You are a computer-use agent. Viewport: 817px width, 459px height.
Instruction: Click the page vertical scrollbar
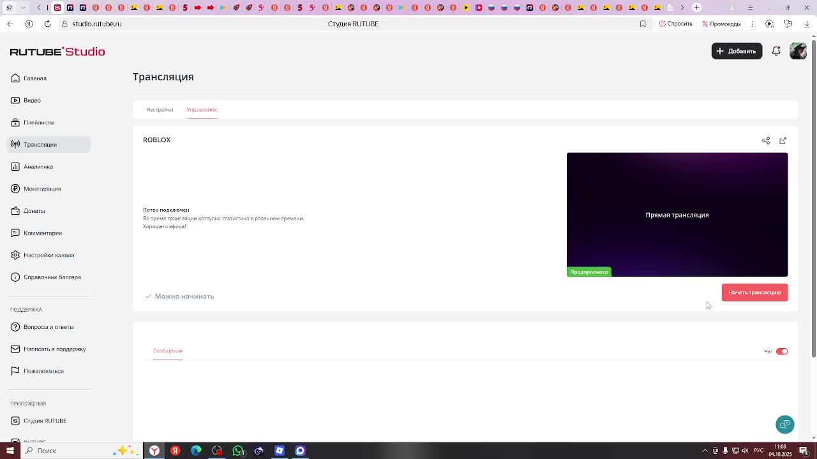(x=813, y=198)
